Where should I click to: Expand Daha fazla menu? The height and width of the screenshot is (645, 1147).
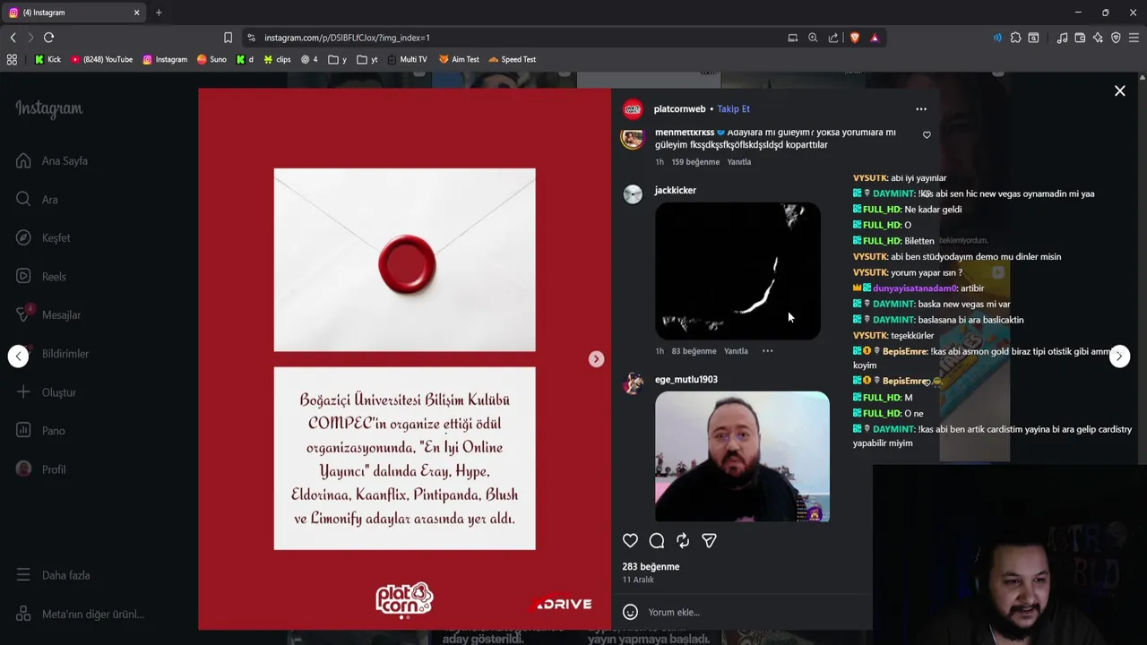coord(54,575)
